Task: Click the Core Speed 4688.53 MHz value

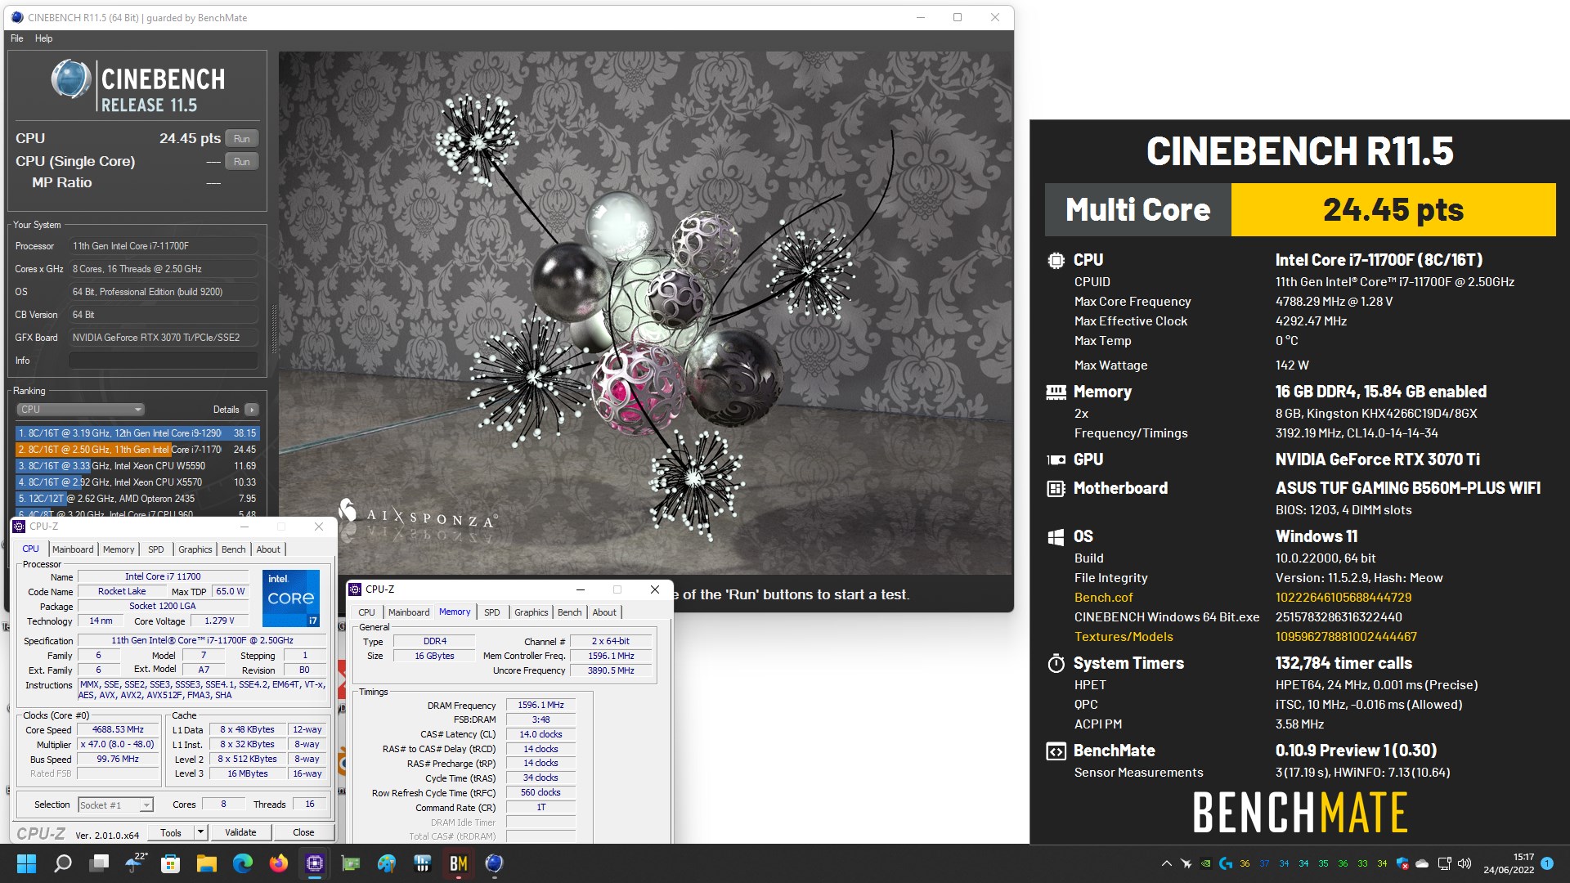Action: pyautogui.click(x=118, y=730)
